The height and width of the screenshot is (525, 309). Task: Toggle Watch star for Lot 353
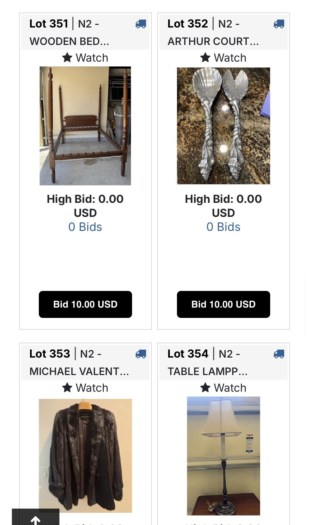(x=67, y=388)
